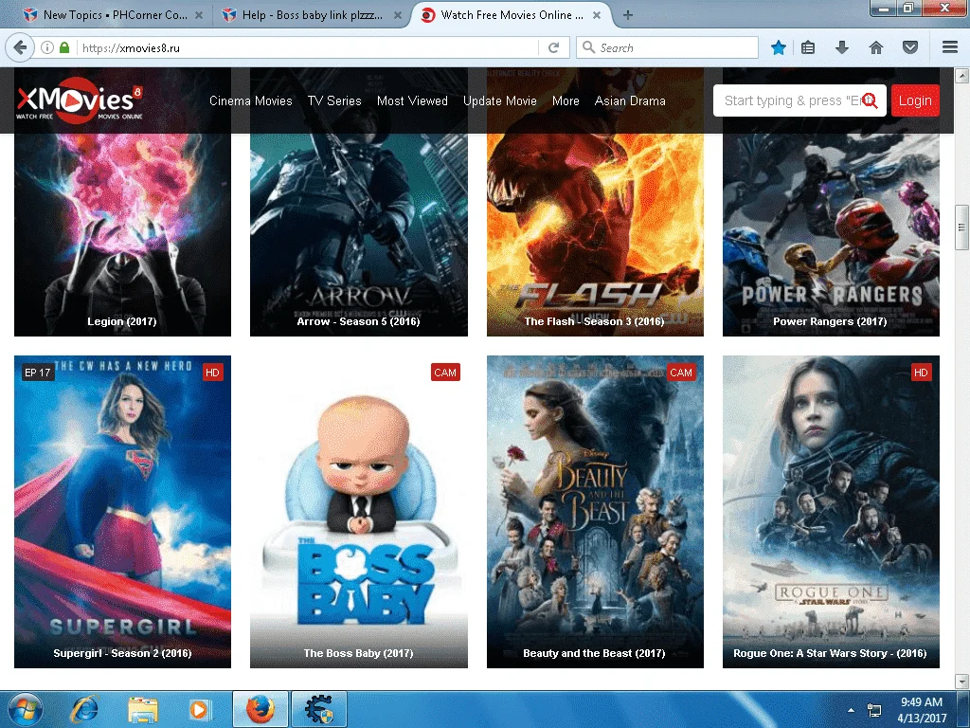Image resolution: width=970 pixels, height=728 pixels.
Task: Launch Internet Explorer from the taskbar
Action: click(x=84, y=709)
